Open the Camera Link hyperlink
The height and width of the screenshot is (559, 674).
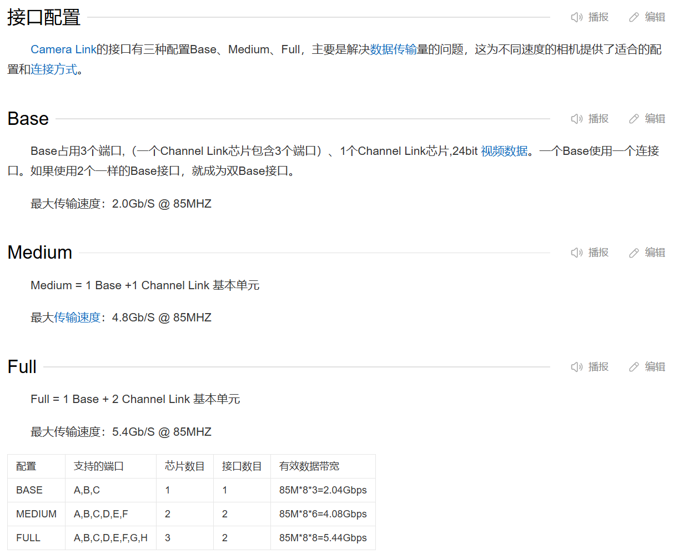click(63, 49)
